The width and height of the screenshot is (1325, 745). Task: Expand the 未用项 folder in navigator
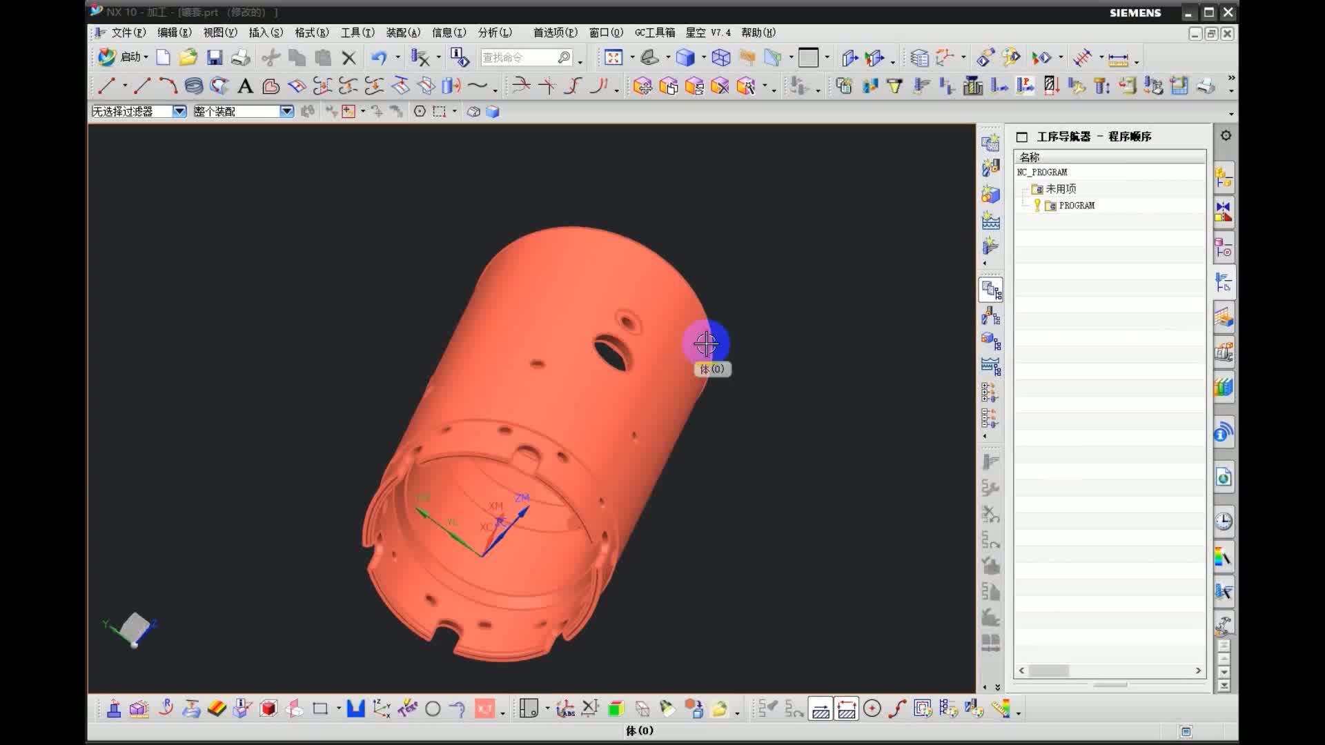coord(1024,188)
